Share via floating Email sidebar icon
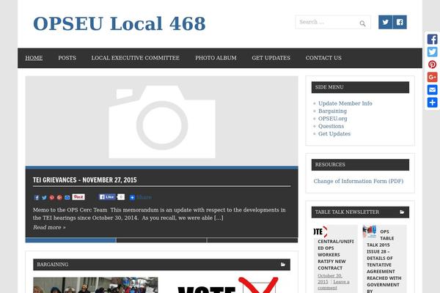Viewport: 440px width, 293px height. click(433, 89)
